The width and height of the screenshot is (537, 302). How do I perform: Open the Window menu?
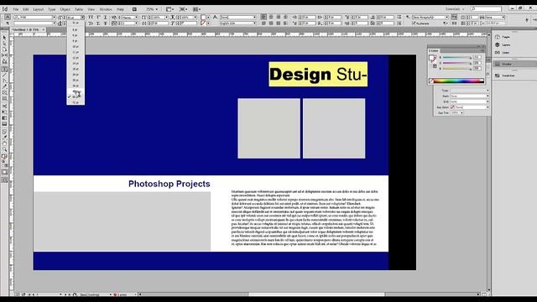coord(106,9)
